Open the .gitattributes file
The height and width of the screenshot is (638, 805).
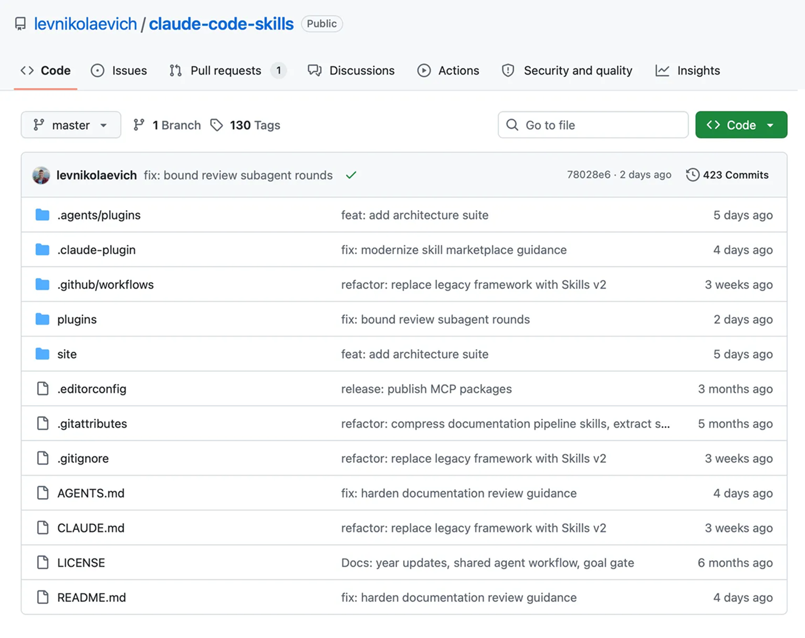(x=92, y=424)
